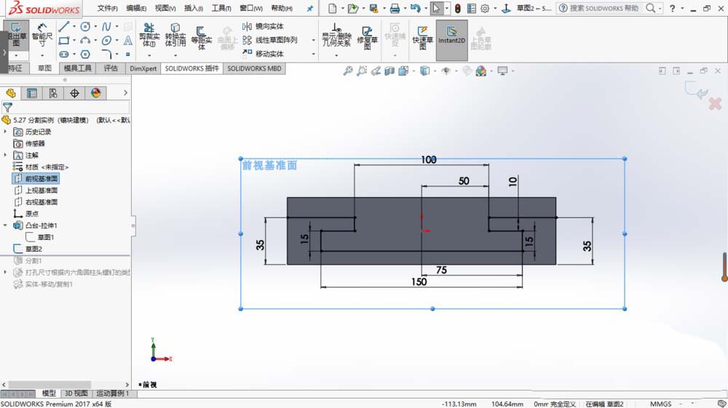Open the 视图(V) View menu
The image size is (728, 408).
[165, 8]
